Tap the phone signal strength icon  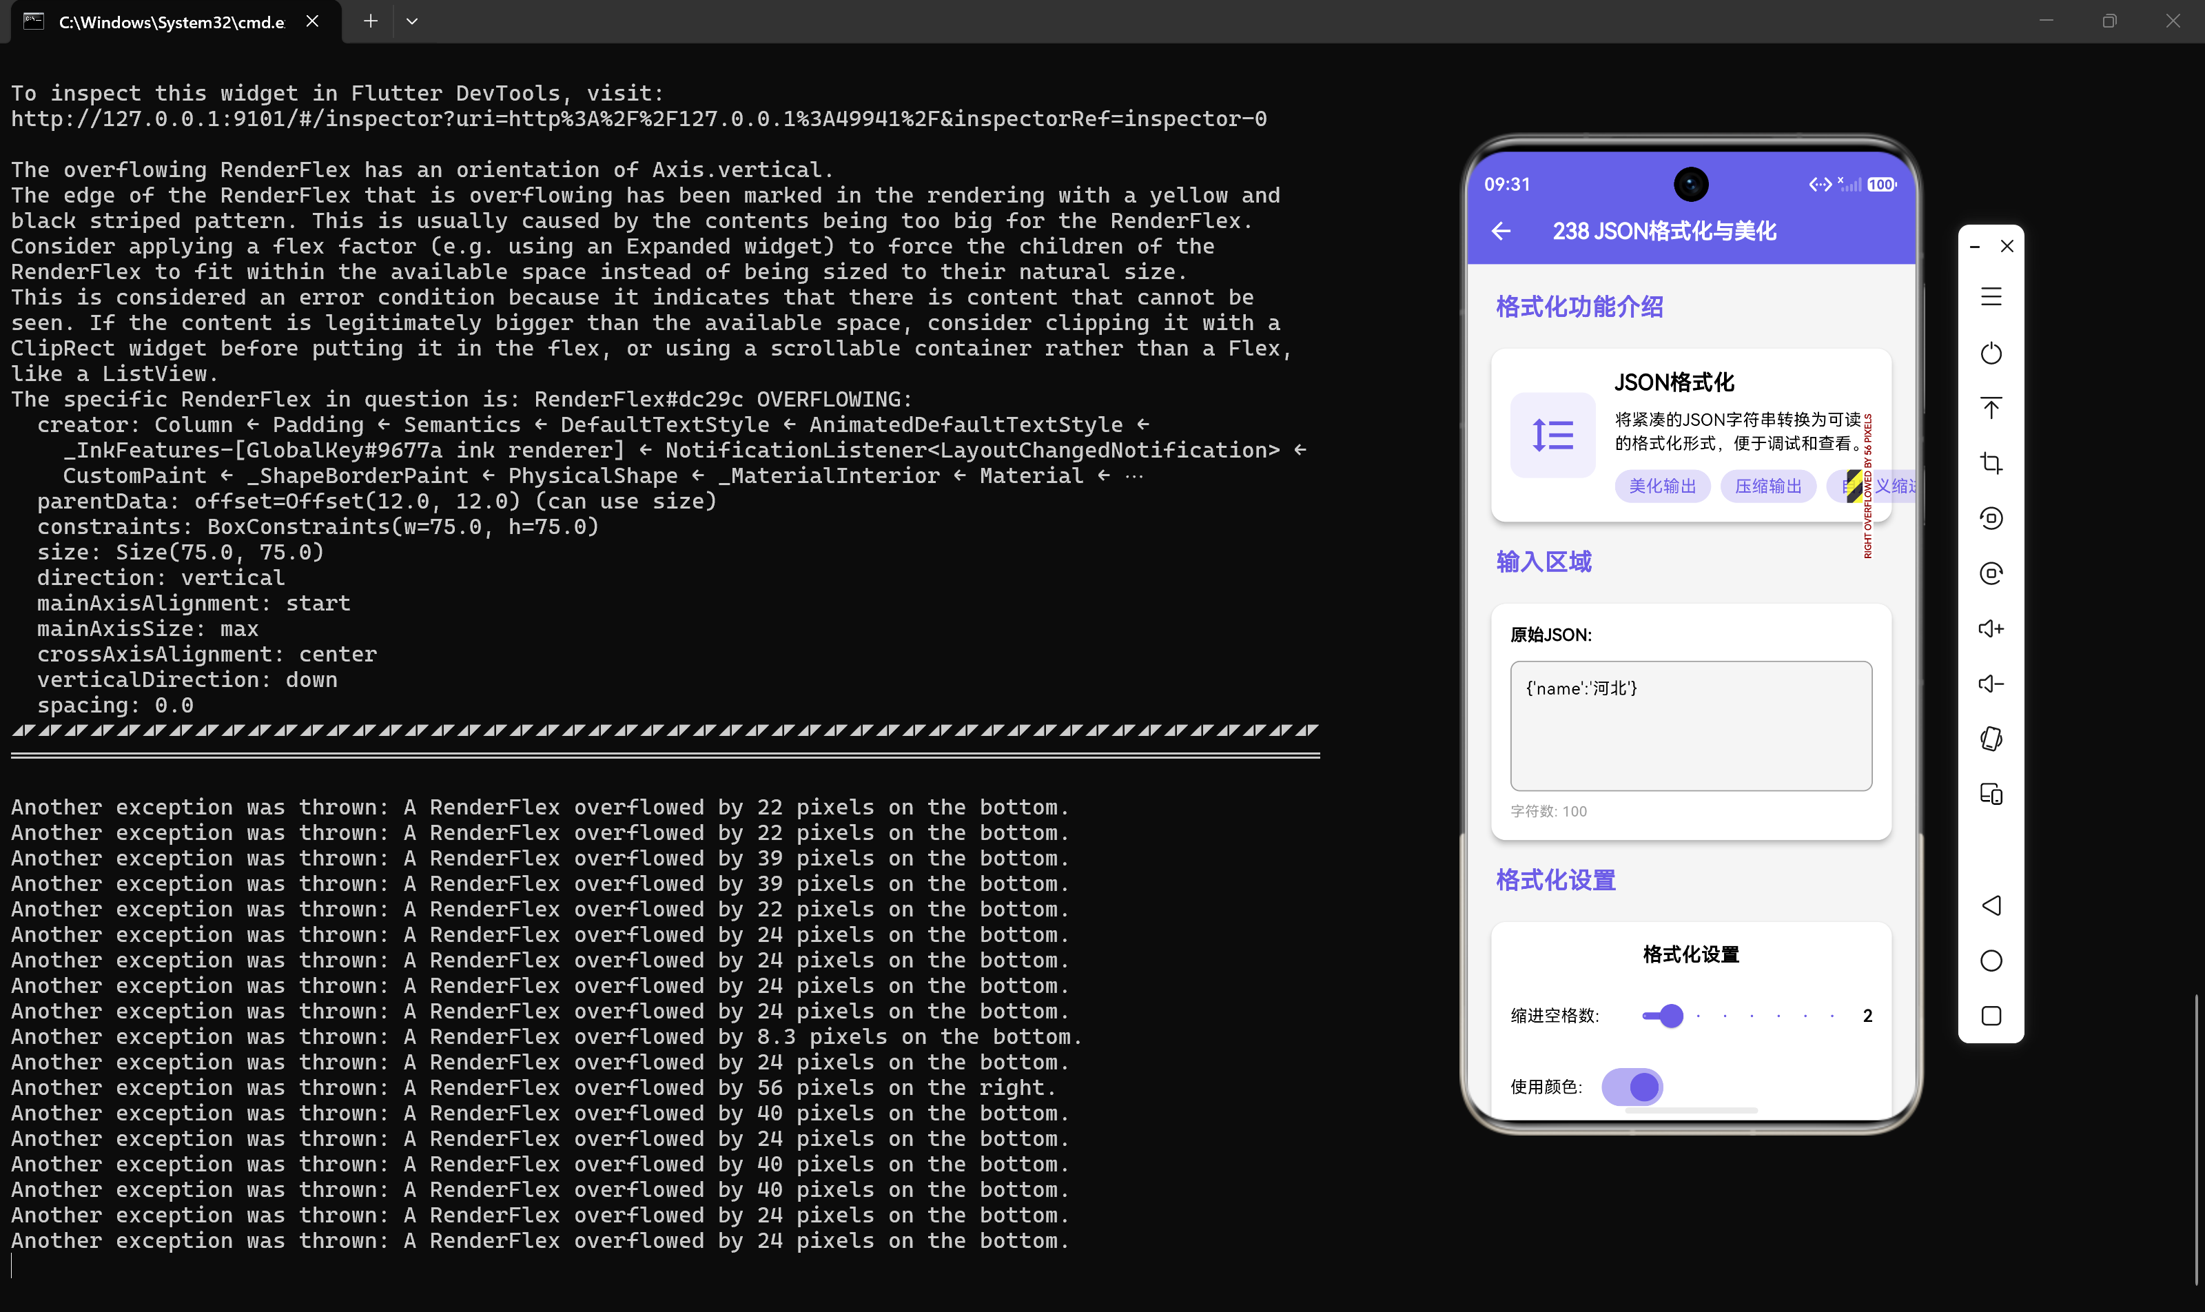coord(1850,185)
